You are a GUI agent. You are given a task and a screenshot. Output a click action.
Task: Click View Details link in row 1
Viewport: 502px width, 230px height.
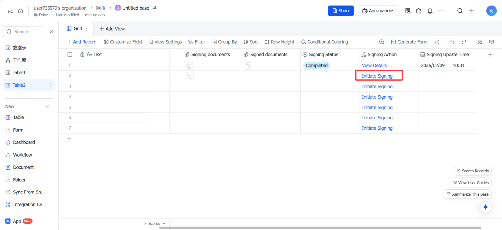(374, 66)
